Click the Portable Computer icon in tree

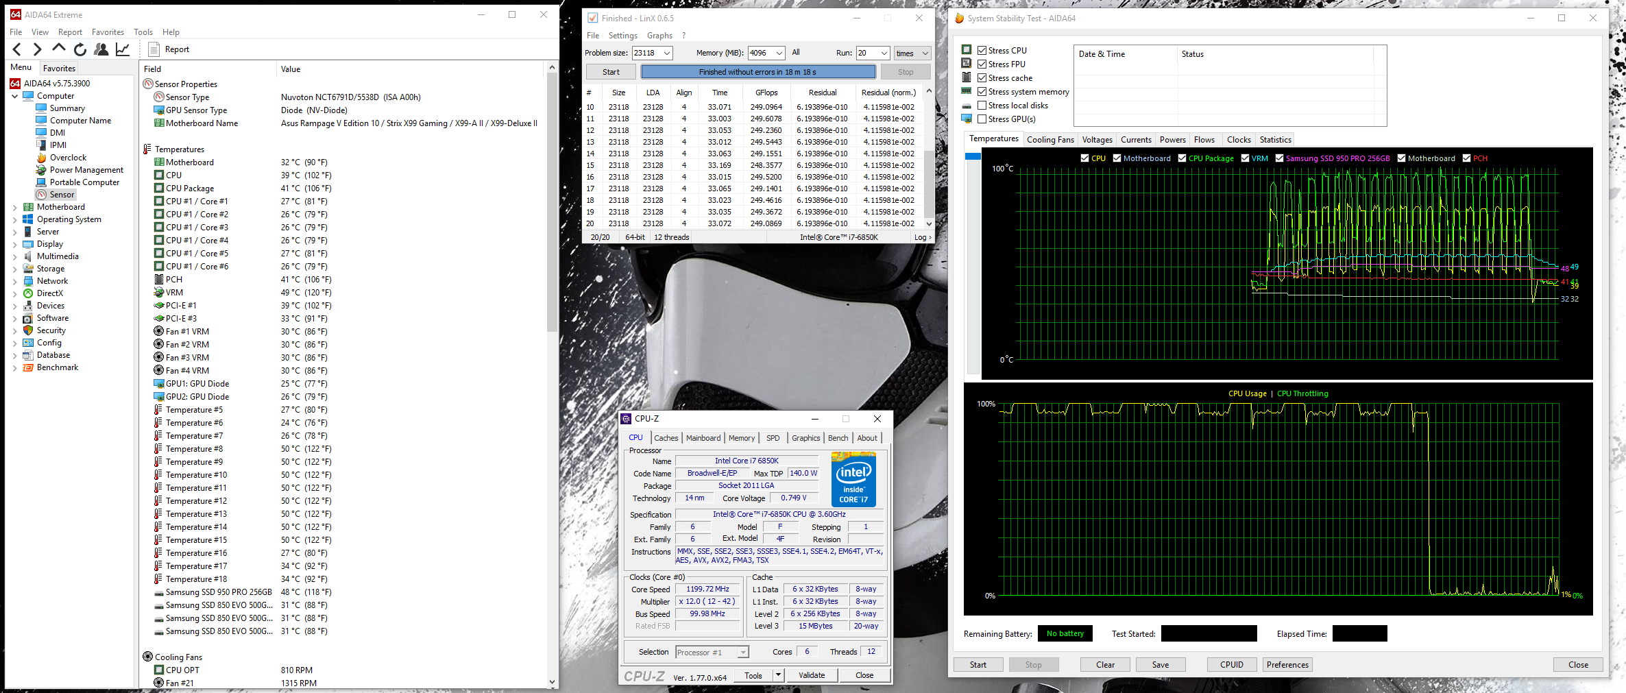point(41,182)
